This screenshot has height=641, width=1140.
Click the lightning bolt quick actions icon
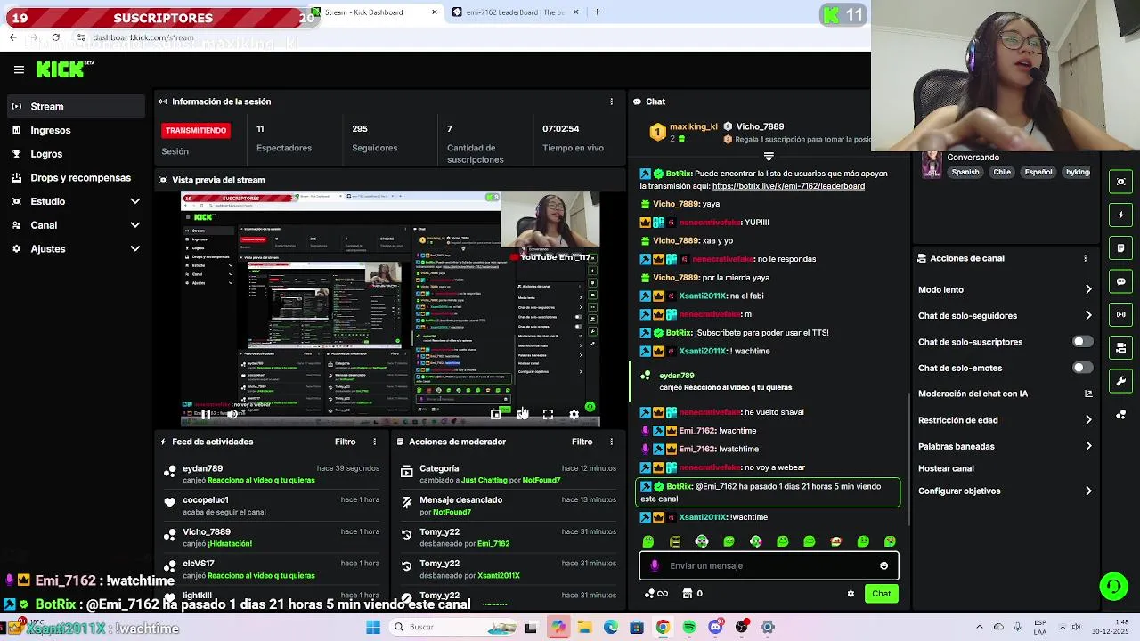click(x=1121, y=215)
